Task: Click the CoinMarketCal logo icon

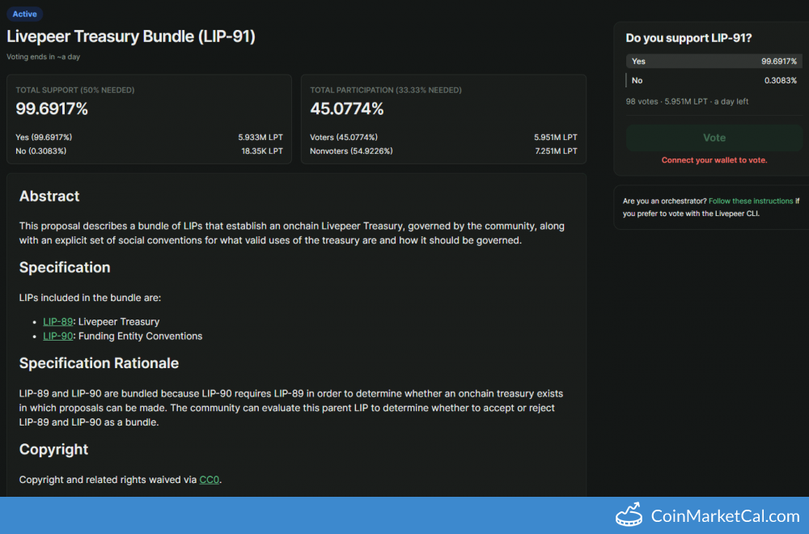Action: point(629,515)
